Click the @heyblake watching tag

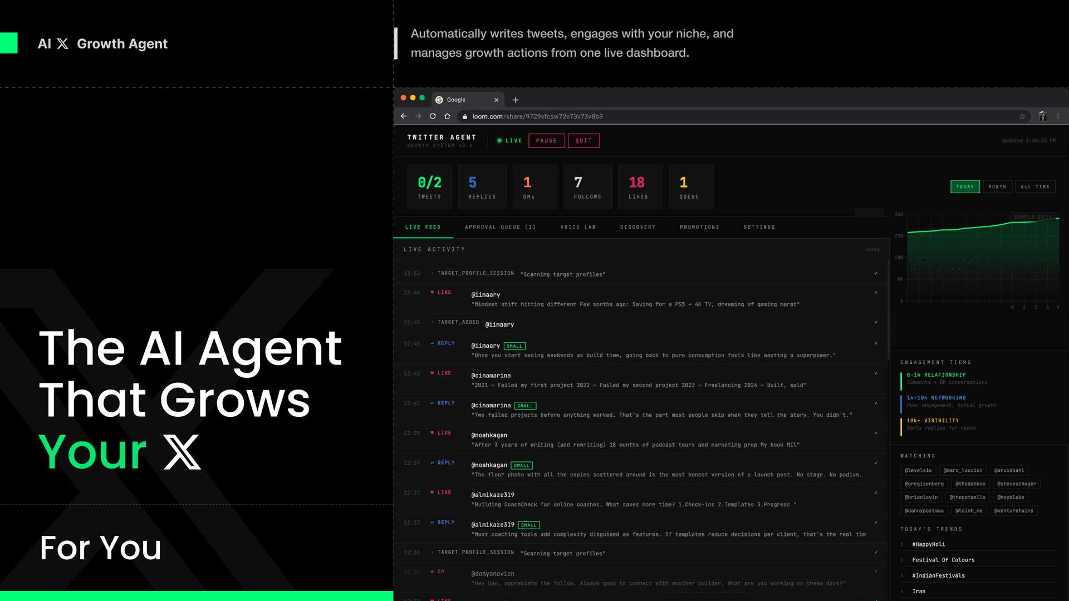[1011, 497]
